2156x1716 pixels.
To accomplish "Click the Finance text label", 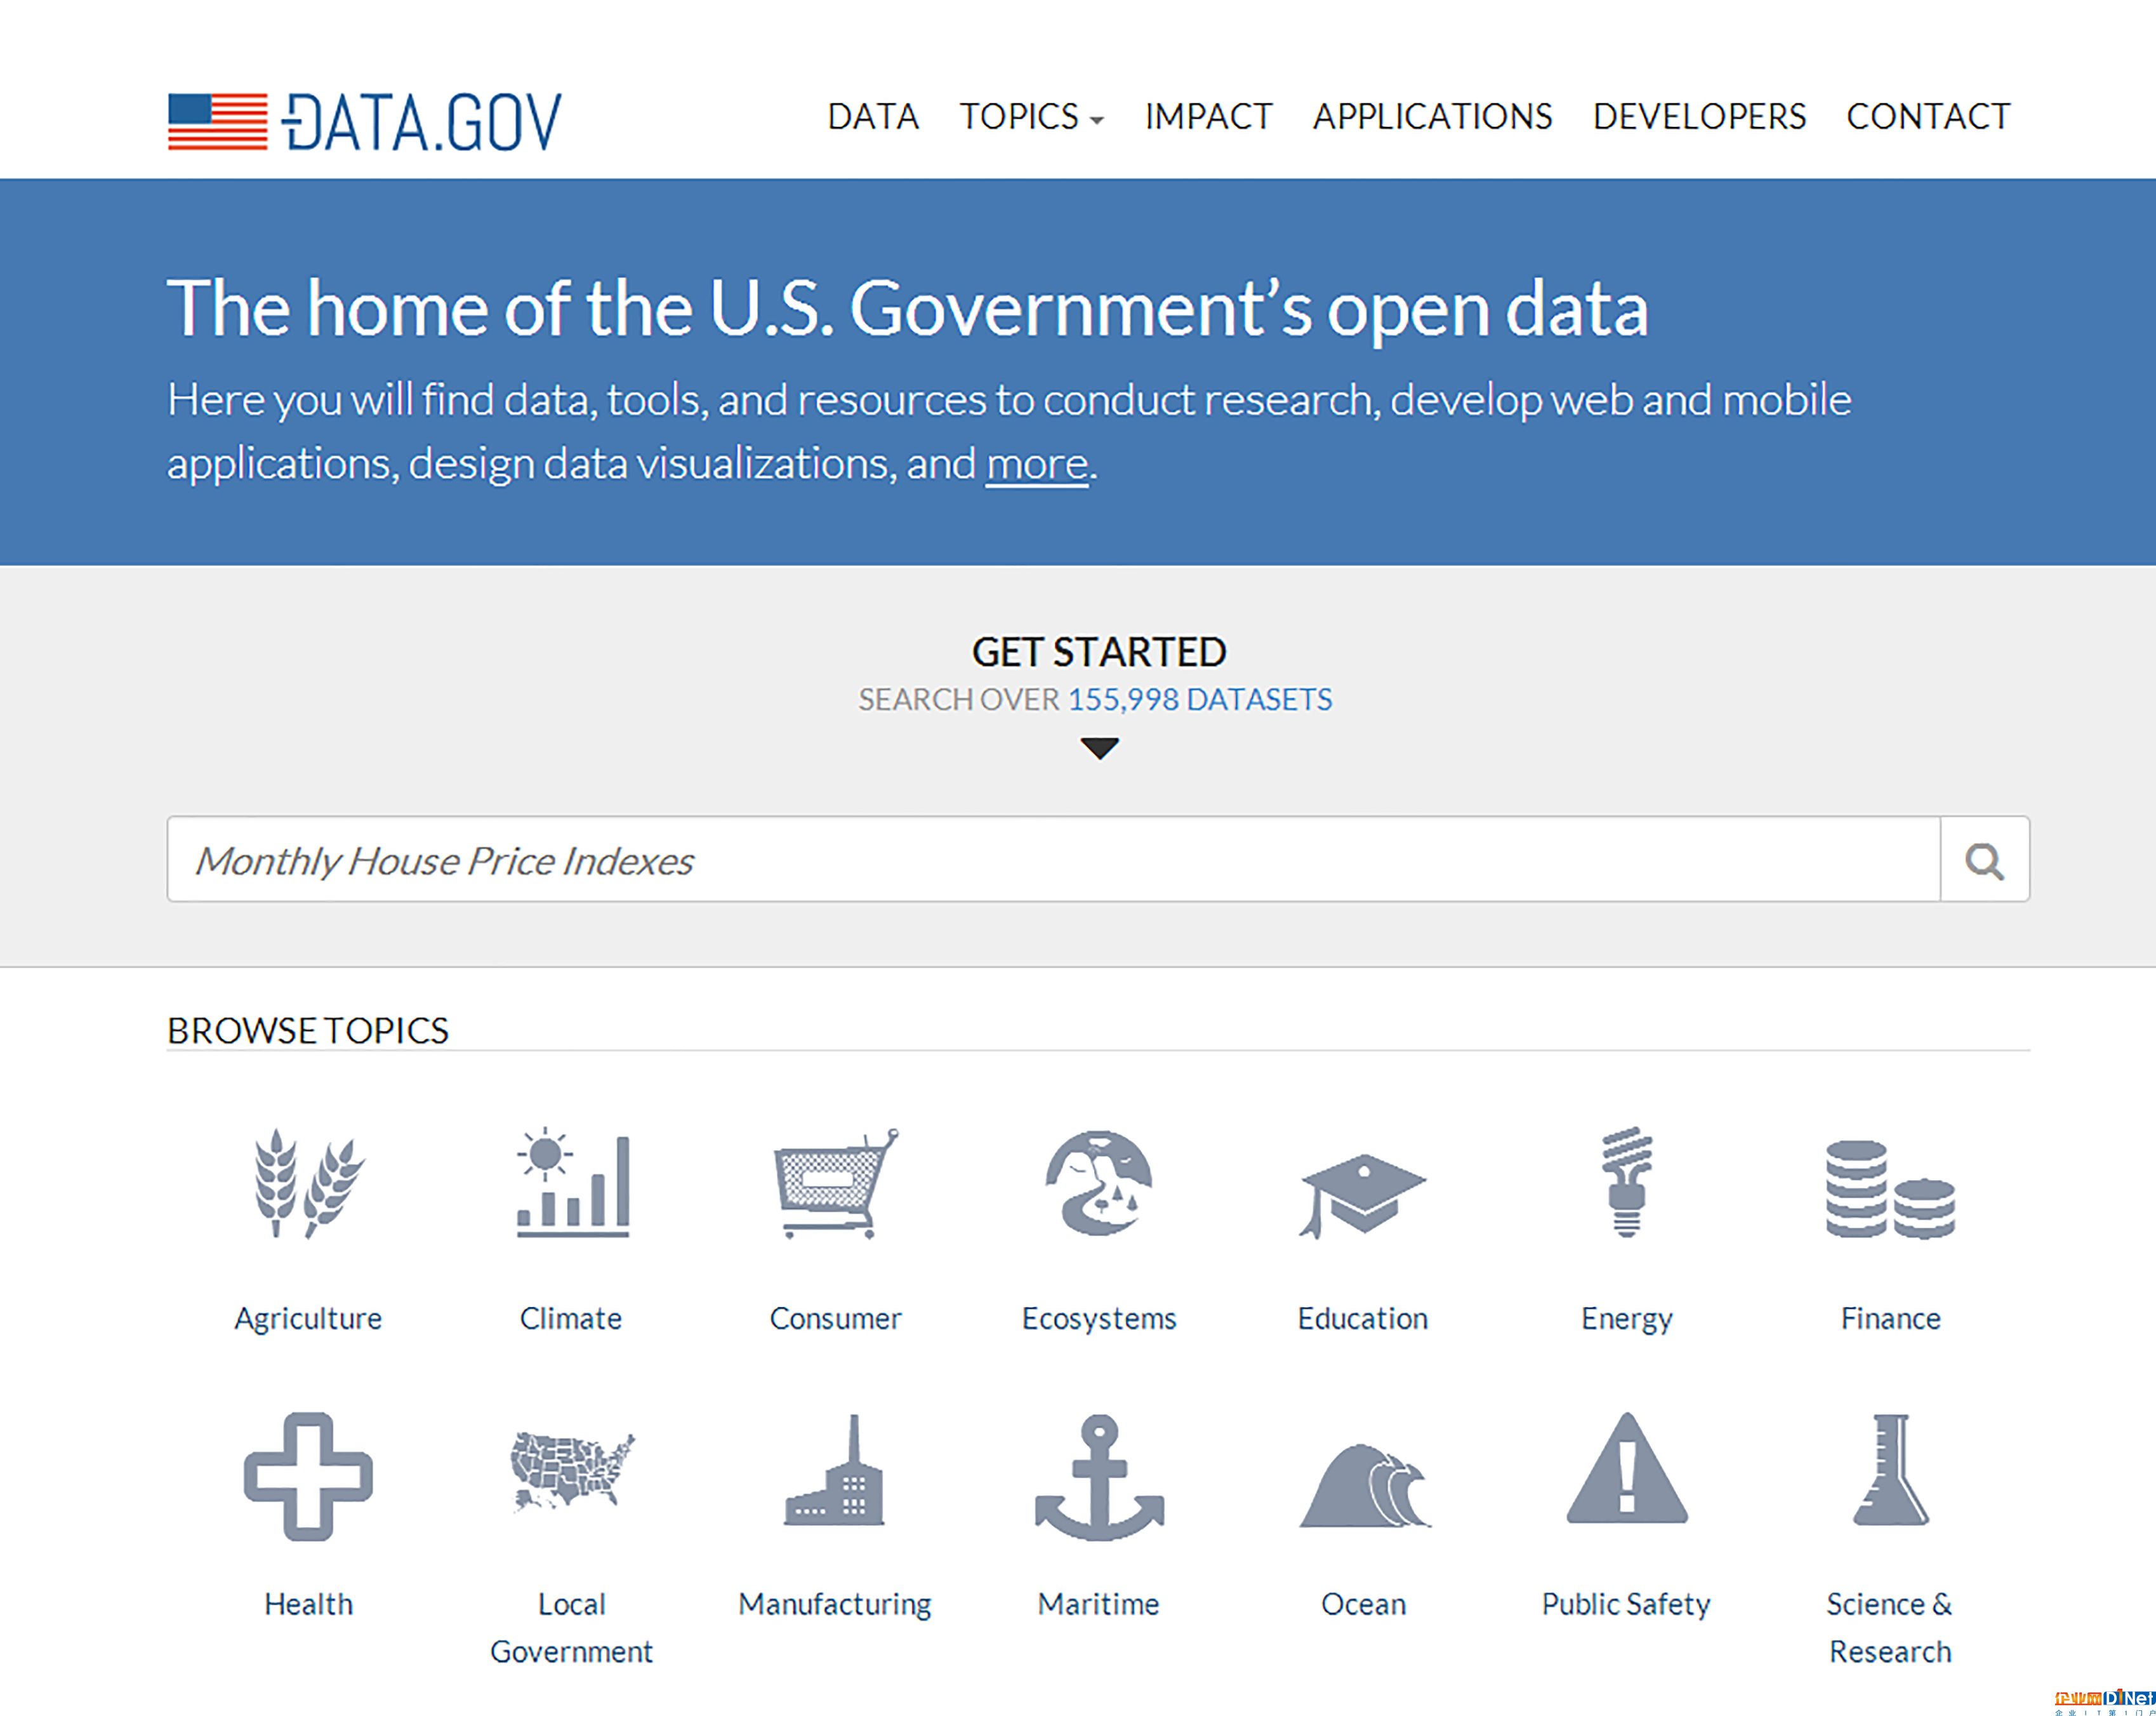I will (x=1890, y=1318).
